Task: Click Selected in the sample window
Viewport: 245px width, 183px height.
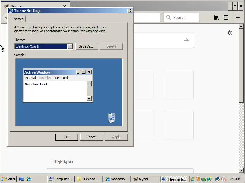Action: tap(62, 78)
